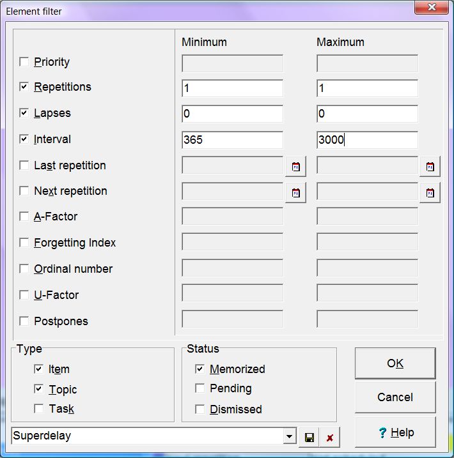Delete the filter using red X icon
Image resolution: width=454 pixels, height=458 pixels.
point(329,438)
